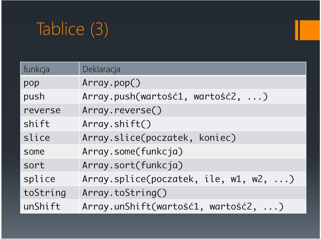Select the "Array.toString()" declaration cell
Image resolution: width=321 pixels, height=239 pixels.
pyautogui.click(x=193, y=193)
